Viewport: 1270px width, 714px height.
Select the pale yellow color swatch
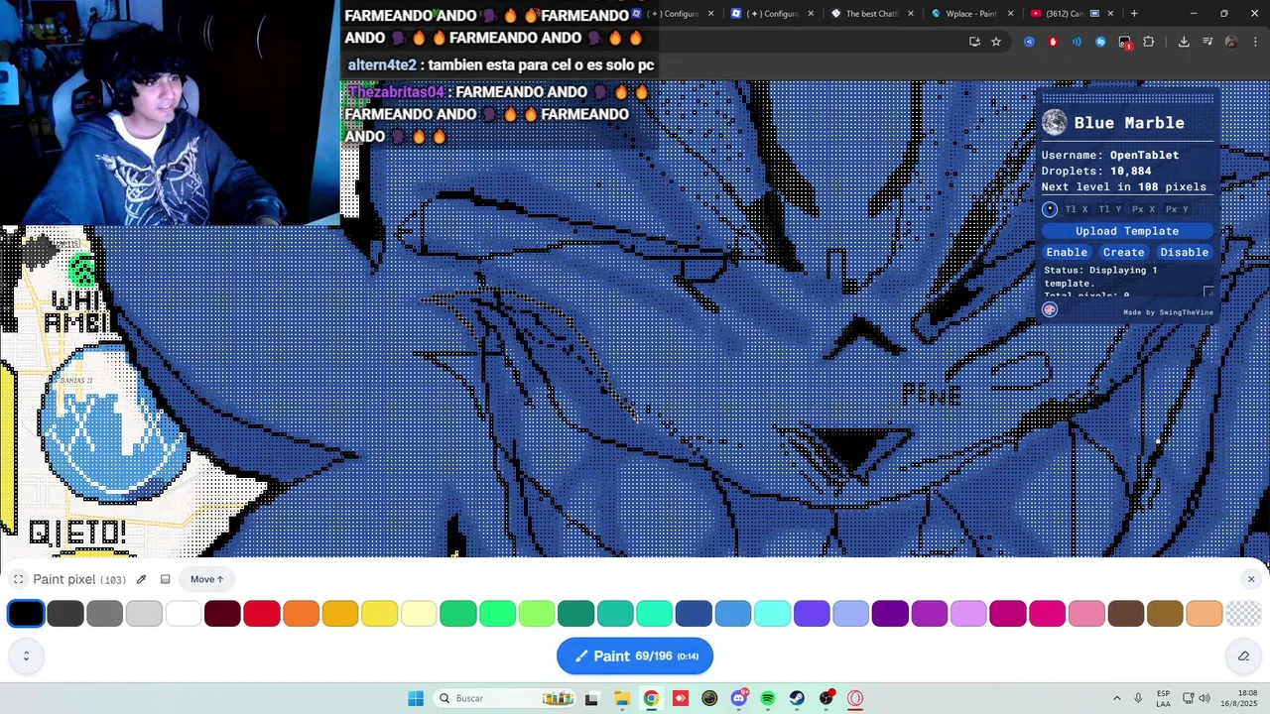(x=419, y=614)
